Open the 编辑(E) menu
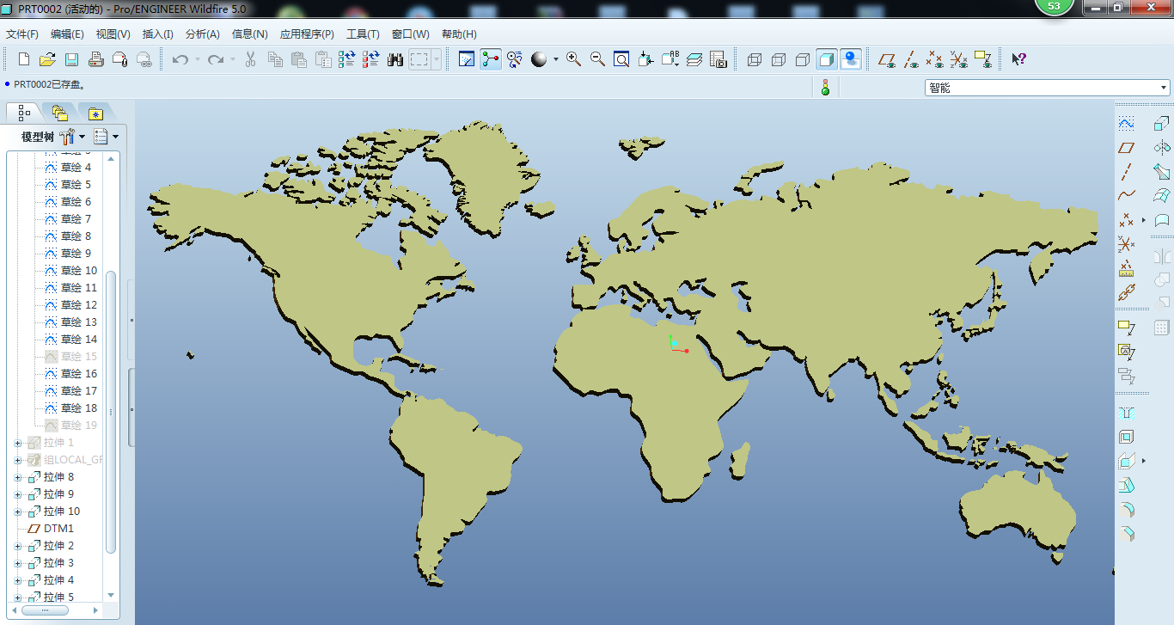 click(x=67, y=34)
